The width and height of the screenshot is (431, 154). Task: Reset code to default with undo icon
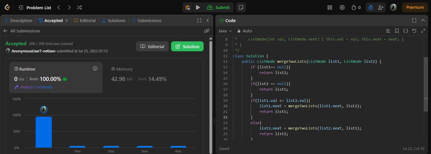click(414, 31)
